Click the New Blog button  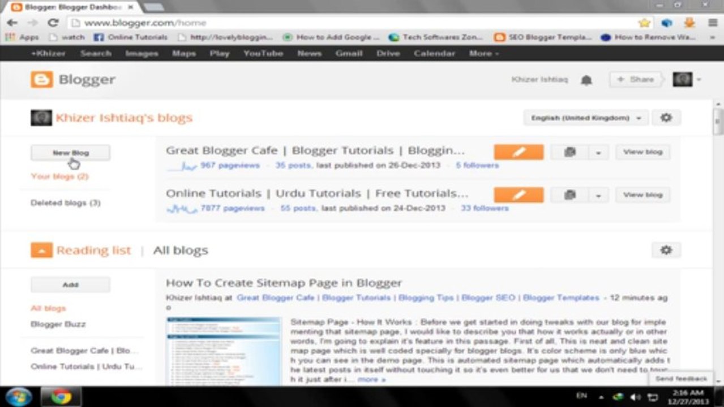(x=71, y=153)
